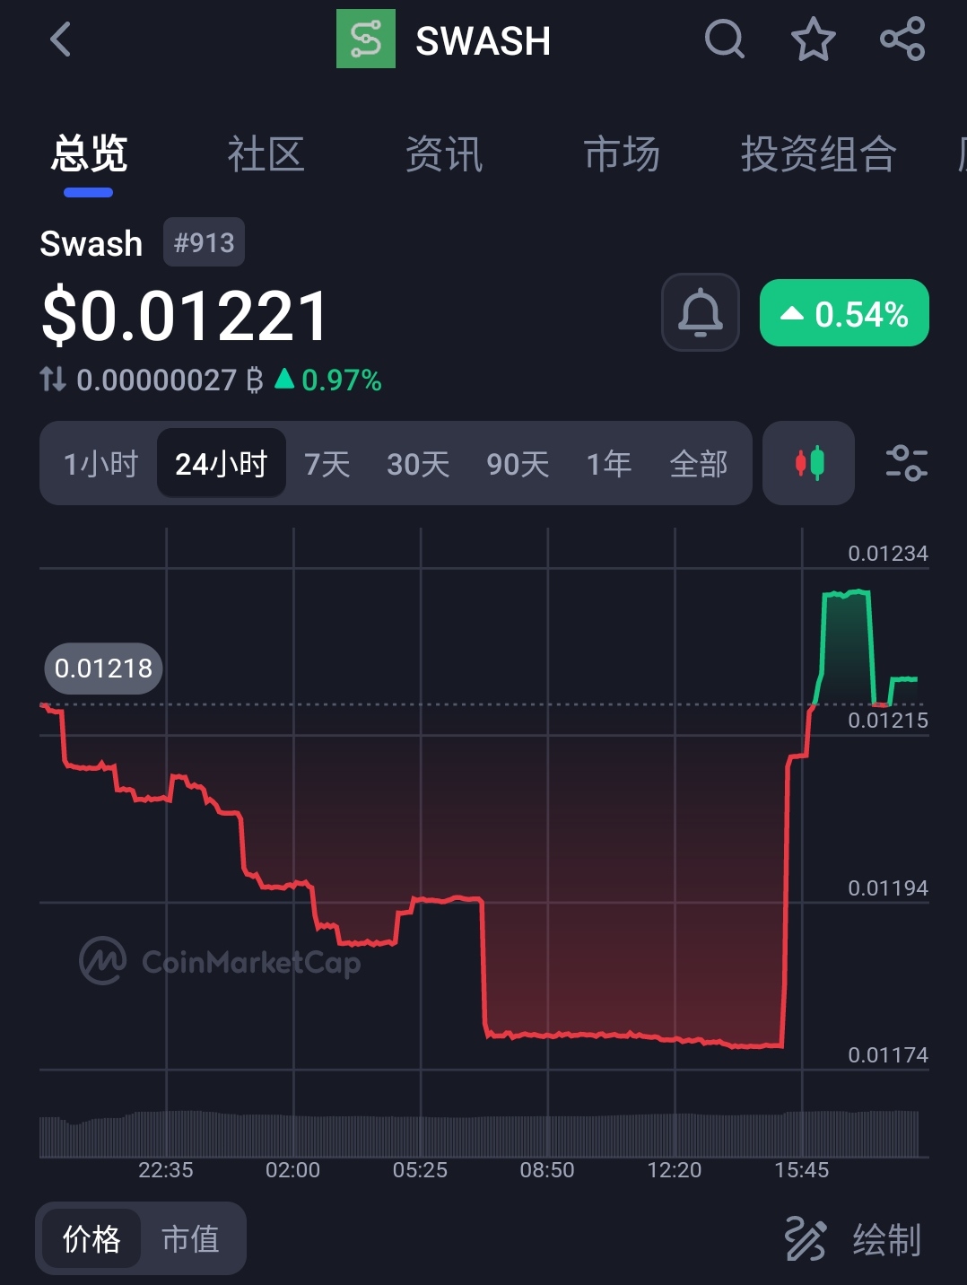
Task: Tap the 22:35 time axis label
Action: 166,1169
